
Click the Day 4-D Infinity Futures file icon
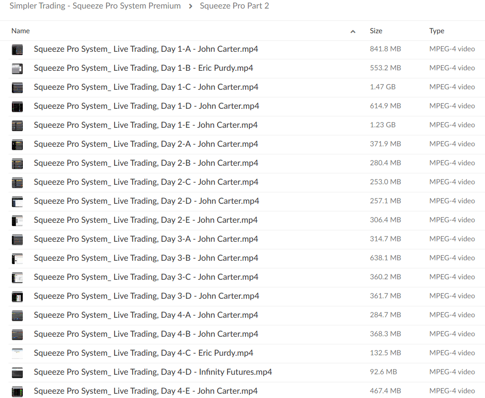click(17, 372)
